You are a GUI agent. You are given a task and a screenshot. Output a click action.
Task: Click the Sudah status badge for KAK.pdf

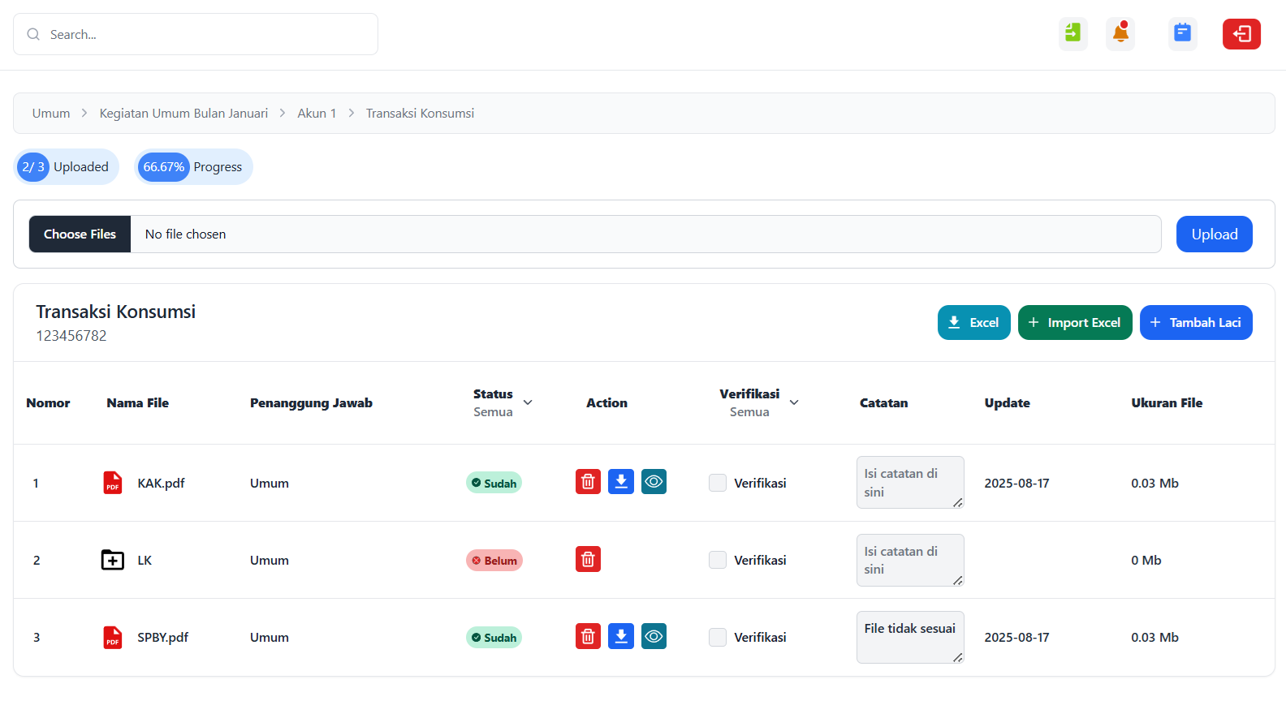[494, 483]
